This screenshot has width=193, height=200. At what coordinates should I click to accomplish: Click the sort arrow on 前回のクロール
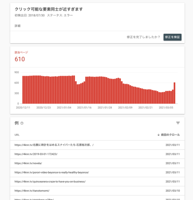pyautogui.click(x=159, y=135)
